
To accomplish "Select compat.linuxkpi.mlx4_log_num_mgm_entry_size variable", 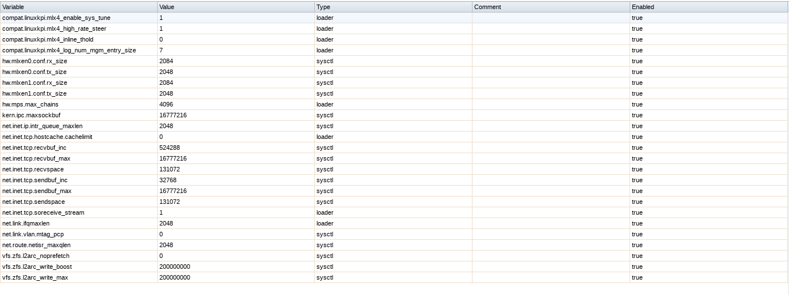I will [69, 50].
